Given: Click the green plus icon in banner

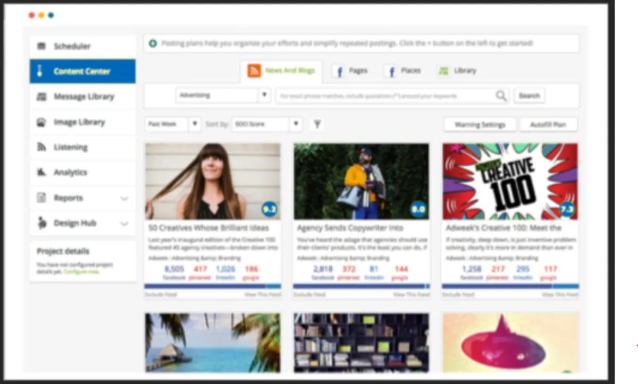Looking at the screenshot, I should click(x=153, y=43).
